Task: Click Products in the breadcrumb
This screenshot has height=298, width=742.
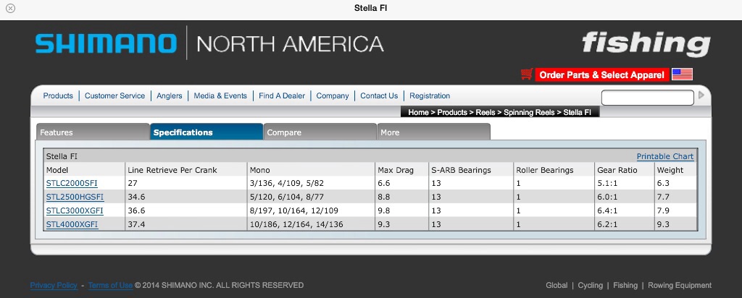Action: (x=453, y=112)
